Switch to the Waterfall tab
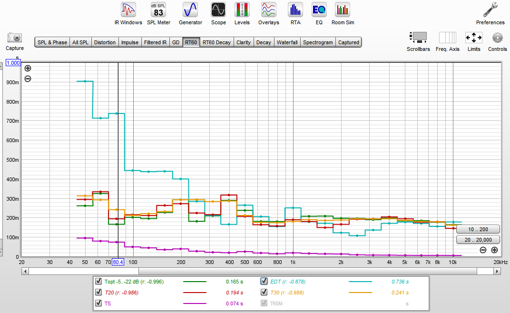This screenshot has width=510, height=313. coord(287,42)
